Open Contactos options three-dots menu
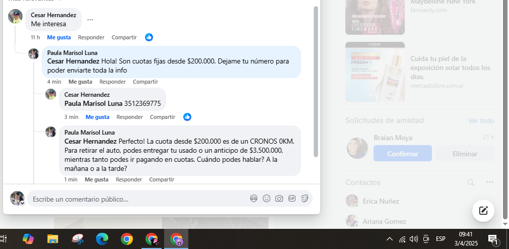509x249 pixels. coord(490,182)
